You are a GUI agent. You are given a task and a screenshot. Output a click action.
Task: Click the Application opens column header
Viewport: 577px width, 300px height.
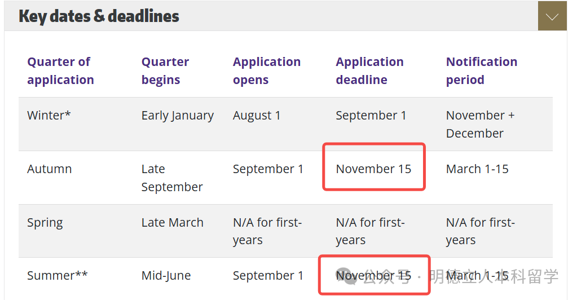(266, 70)
